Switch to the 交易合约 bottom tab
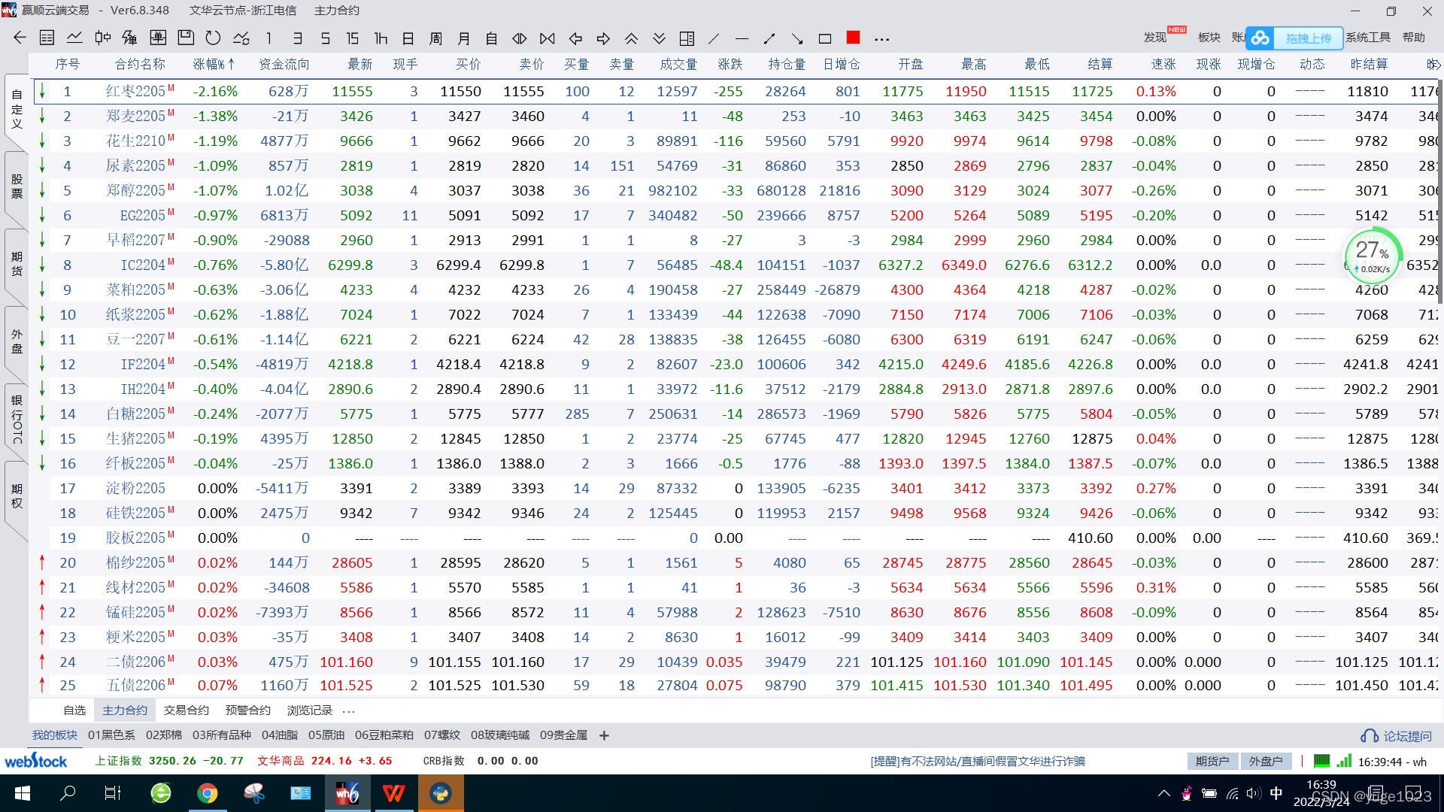 (187, 710)
